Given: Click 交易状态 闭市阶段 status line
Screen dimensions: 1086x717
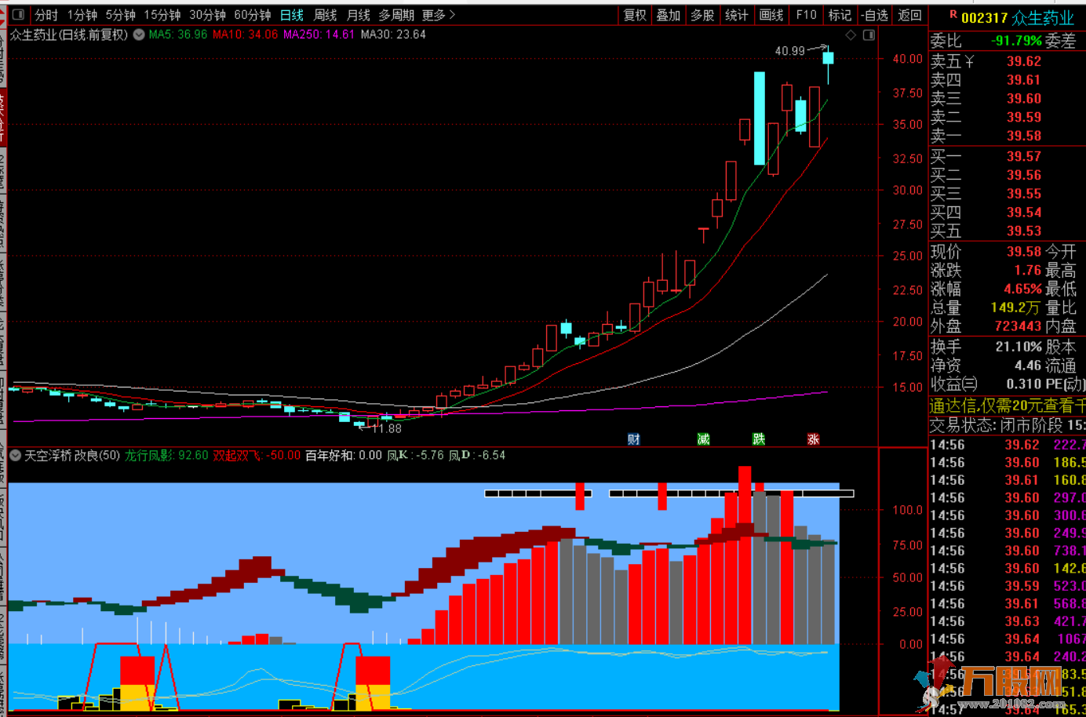Looking at the screenshot, I should click(x=1008, y=425).
